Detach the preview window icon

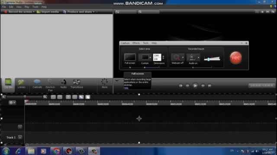pyautogui.click(x=273, y=12)
